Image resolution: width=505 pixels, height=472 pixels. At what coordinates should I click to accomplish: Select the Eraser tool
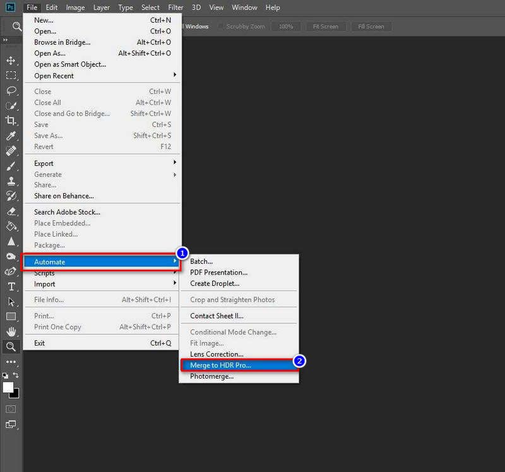click(11, 211)
